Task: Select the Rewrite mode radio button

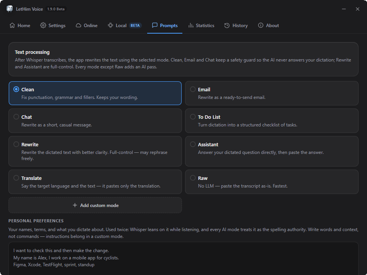Action: point(16,144)
